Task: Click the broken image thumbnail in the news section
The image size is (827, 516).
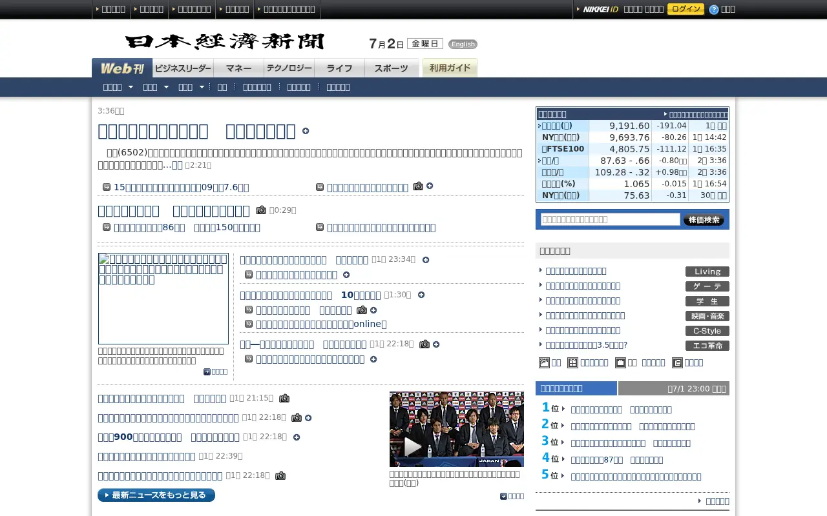Action: (163, 299)
